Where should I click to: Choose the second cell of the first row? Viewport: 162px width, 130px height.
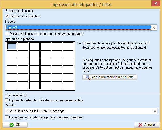point(23,46)
